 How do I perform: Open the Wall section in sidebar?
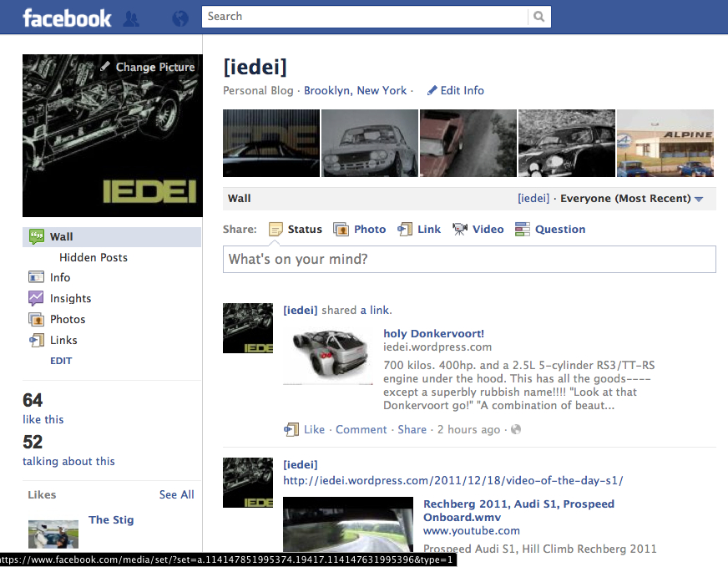point(61,236)
